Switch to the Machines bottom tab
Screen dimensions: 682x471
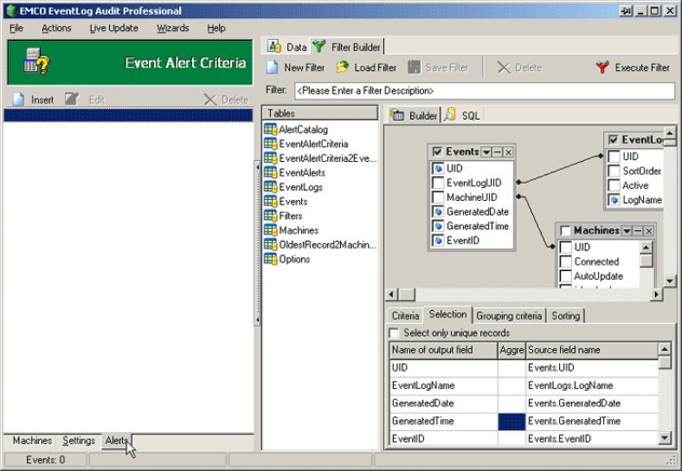[32, 441]
